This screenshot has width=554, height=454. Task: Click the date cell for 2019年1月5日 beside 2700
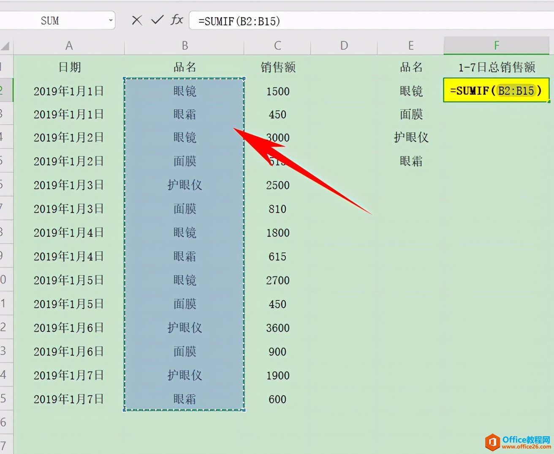[x=69, y=280]
